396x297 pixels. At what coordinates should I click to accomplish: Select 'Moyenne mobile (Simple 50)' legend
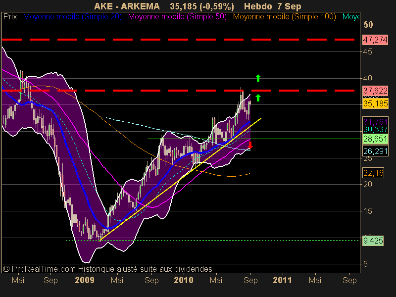coord(177,17)
